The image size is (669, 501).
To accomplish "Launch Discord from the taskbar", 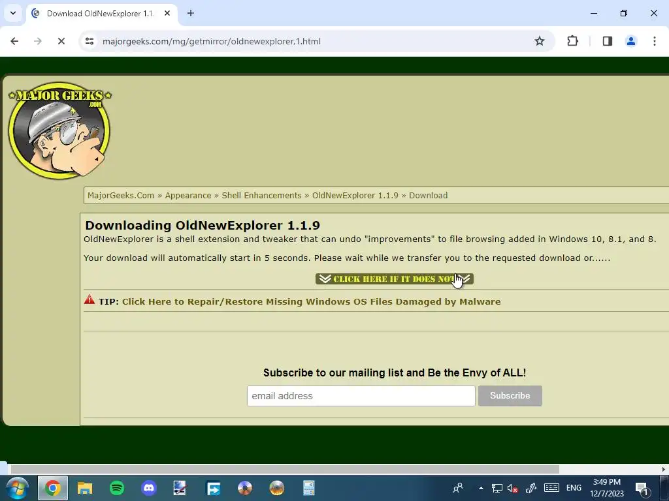I will (149, 488).
